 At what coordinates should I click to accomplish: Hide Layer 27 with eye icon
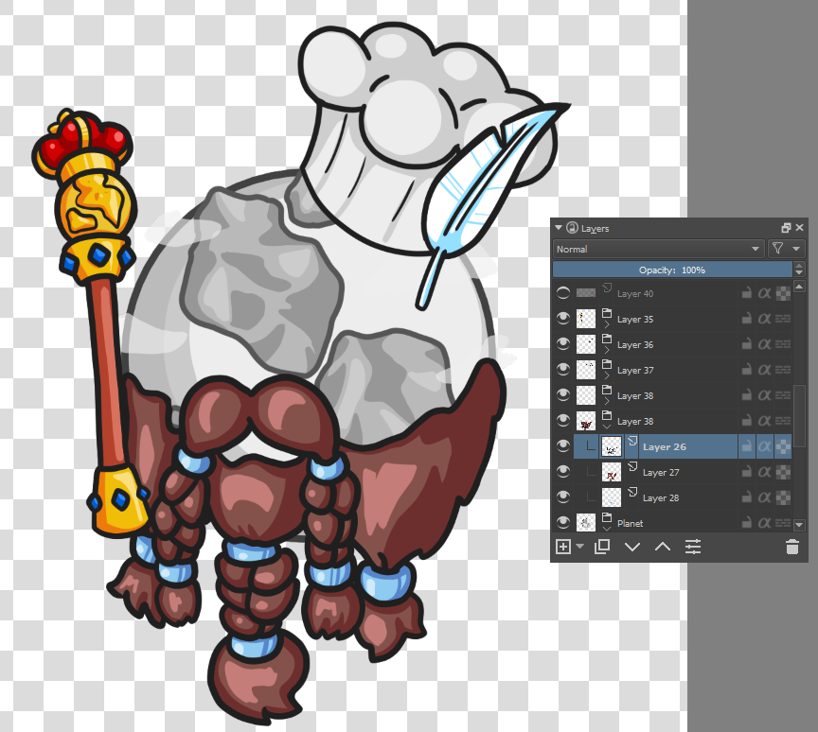point(563,472)
